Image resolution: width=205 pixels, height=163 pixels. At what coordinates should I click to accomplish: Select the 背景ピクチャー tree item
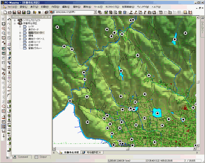[x=35, y=48]
